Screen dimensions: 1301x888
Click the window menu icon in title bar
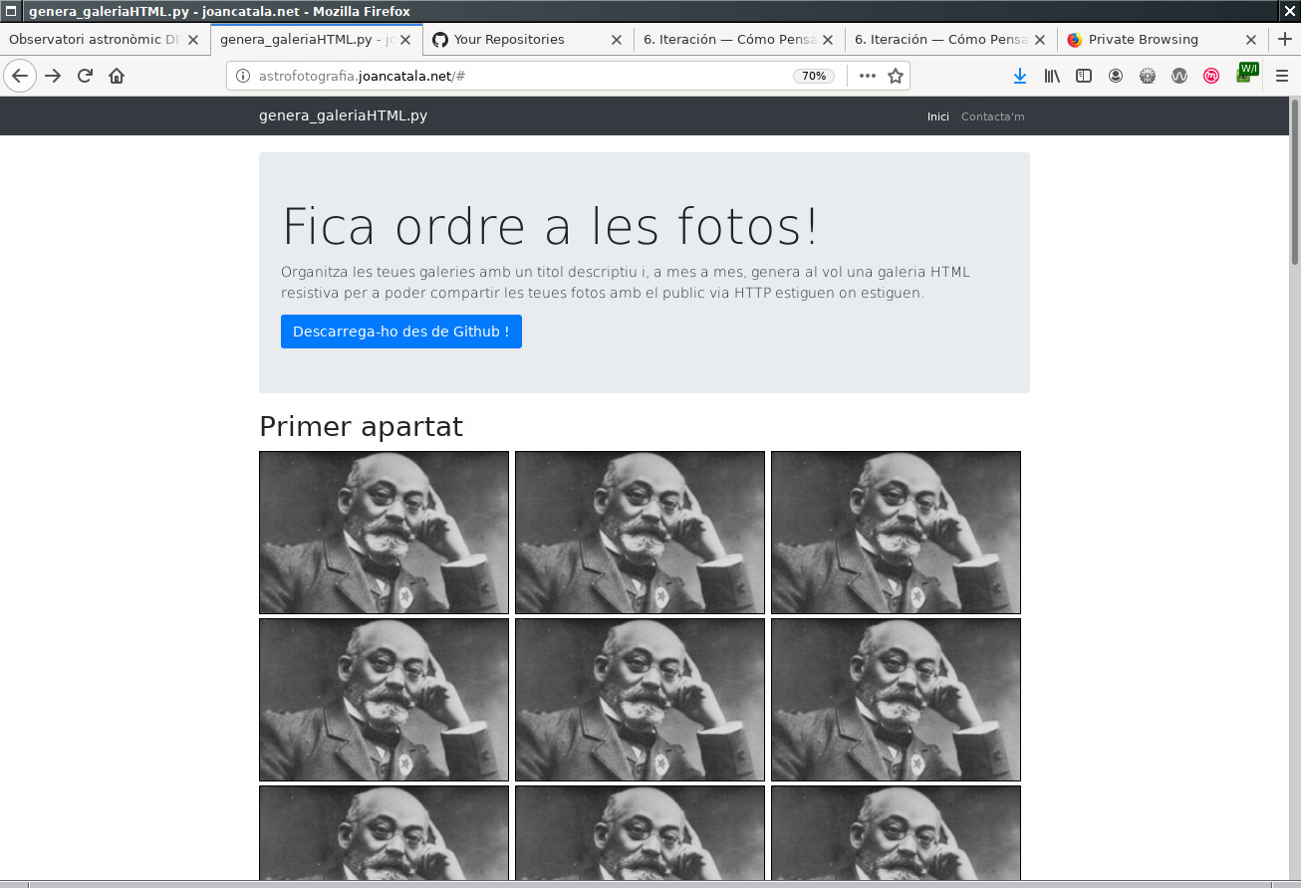(x=11, y=11)
